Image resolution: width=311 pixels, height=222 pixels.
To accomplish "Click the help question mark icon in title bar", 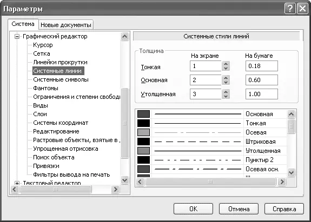I will coord(290,9).
